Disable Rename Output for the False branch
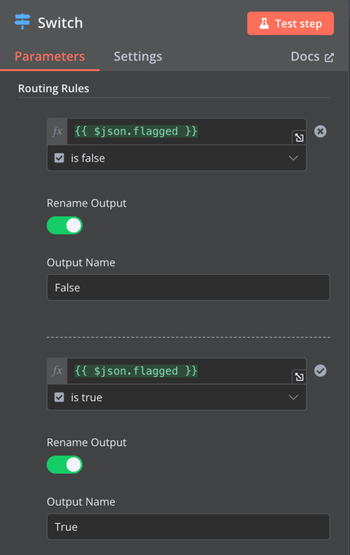This screenshot has height=555, width=350. pyautogui.click(x=64, y=225)
